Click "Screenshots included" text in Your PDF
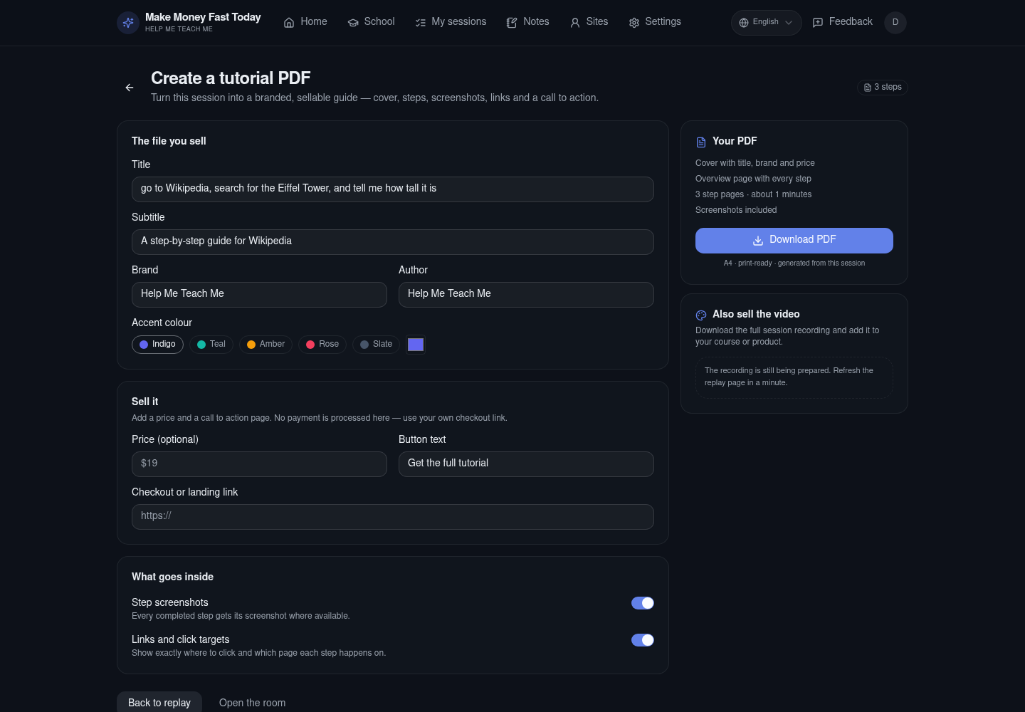The height and width of the screenshot is (712, 1025). pyautogui.click(x=736, y=210)
